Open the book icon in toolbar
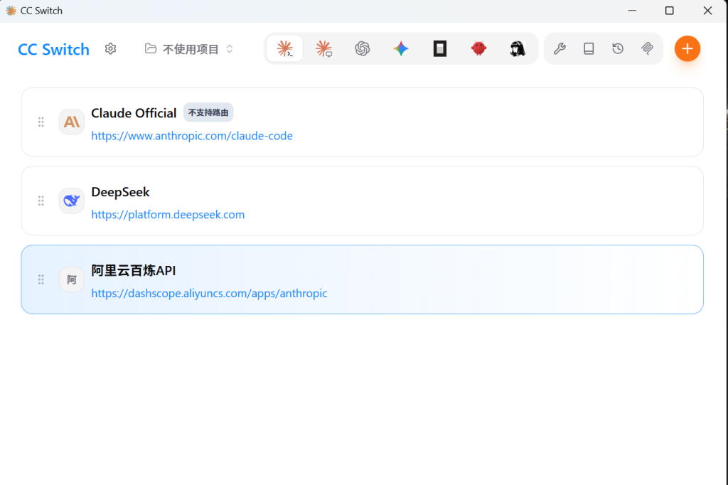Image resolution: width=728 pixels, height=485 pixels. pos(589,49)
